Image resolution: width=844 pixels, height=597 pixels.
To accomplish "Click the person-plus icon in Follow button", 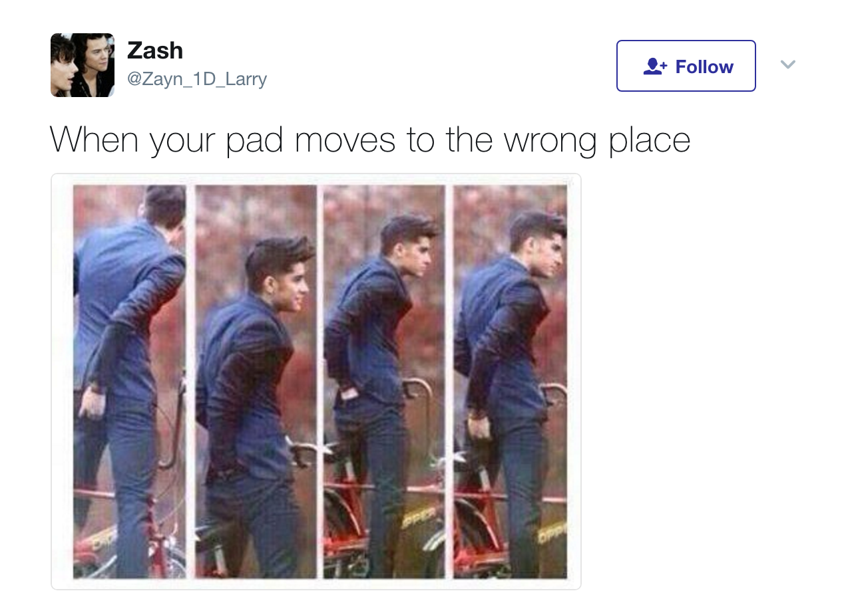I will click(x=656, y=66).
